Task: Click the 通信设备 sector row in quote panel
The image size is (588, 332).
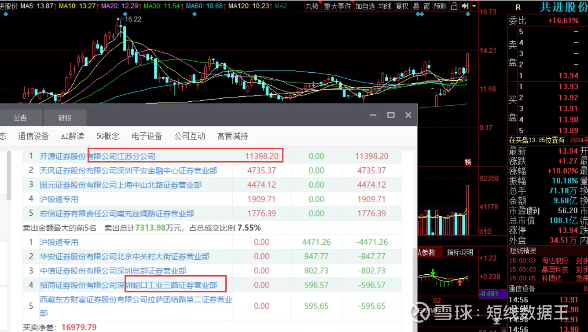Action: (548, 289)
